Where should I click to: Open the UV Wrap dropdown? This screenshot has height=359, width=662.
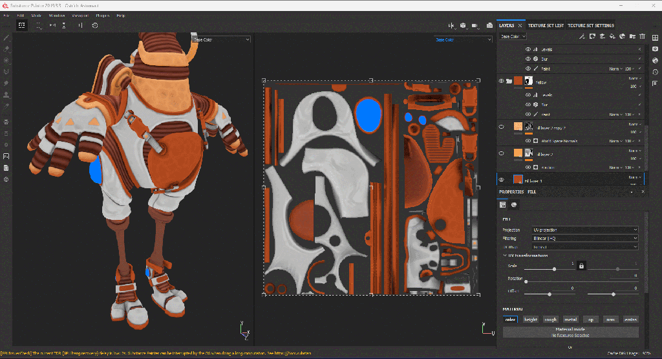coord(584,246)
